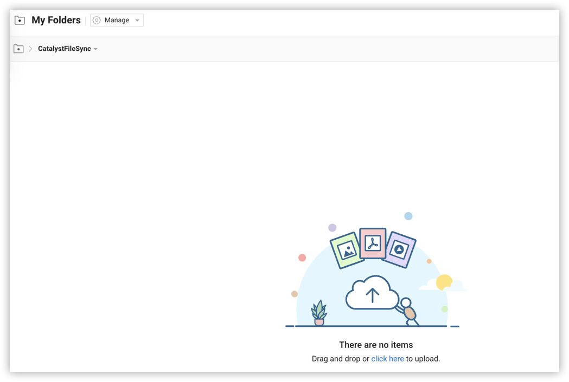
Task: Click the My Folders heading text
Action: click(x=56, y=20)
